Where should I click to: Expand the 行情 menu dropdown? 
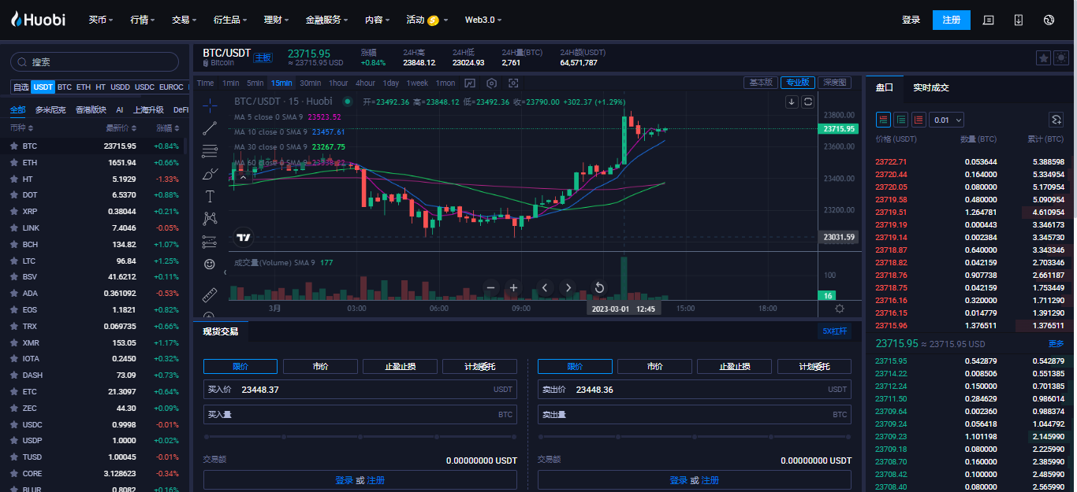[x=143, y=20]
